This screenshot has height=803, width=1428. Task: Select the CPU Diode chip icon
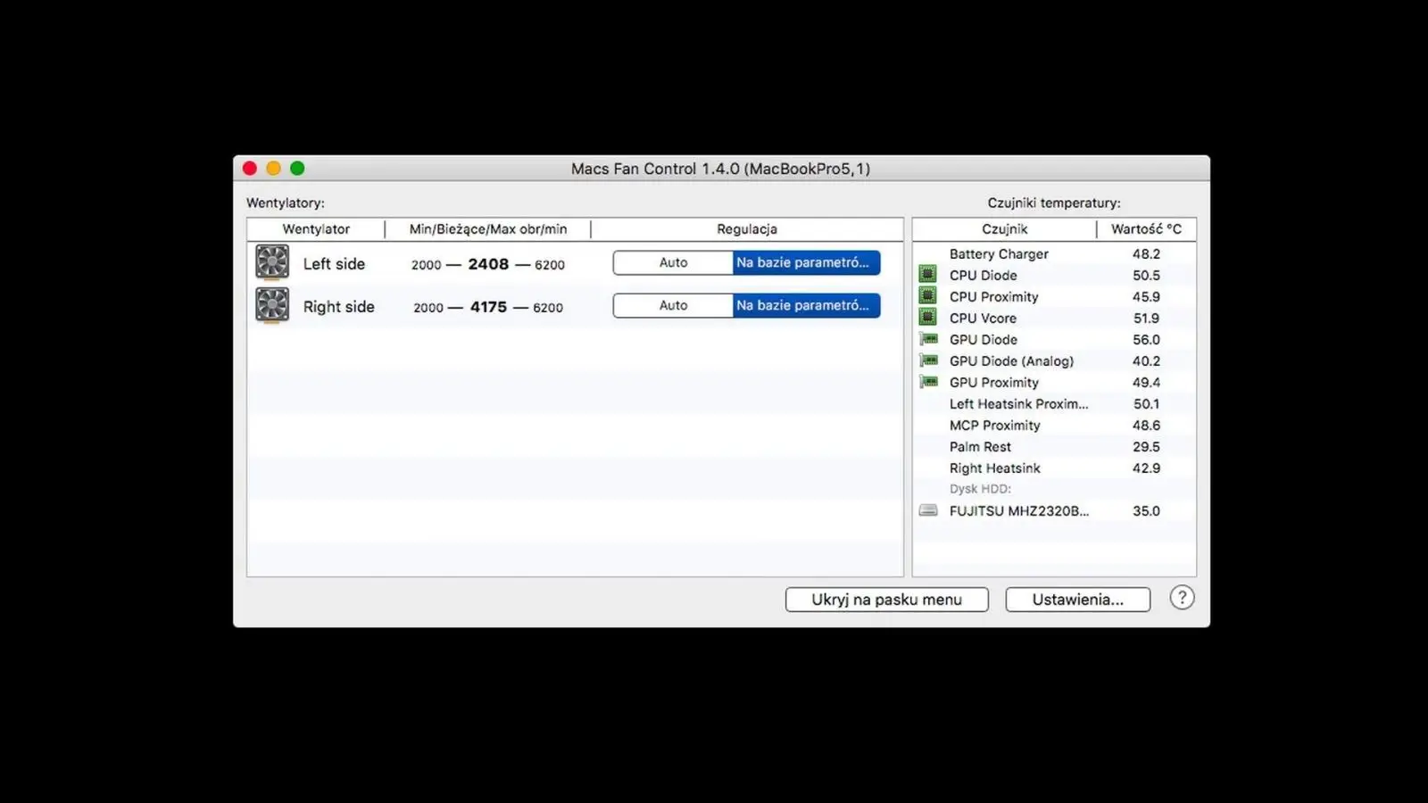click(928, 275)
